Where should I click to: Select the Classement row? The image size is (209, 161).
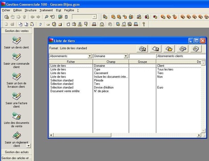tap(125, 73)
